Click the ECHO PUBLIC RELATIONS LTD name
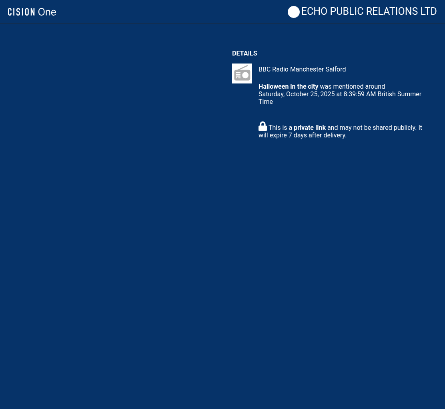This screenshot has height=409, width=445. point(369,11)
